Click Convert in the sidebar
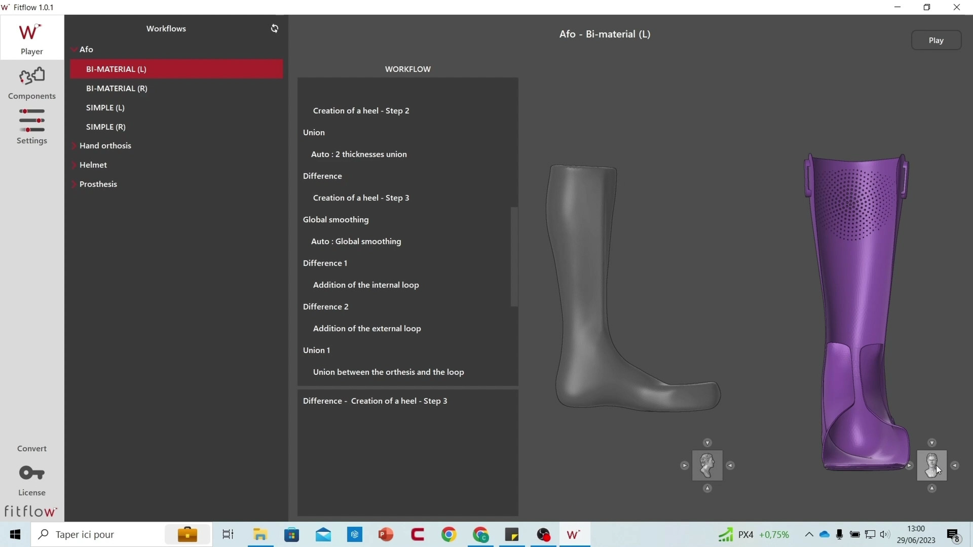 pyautogui.click(x=31, y=449)
